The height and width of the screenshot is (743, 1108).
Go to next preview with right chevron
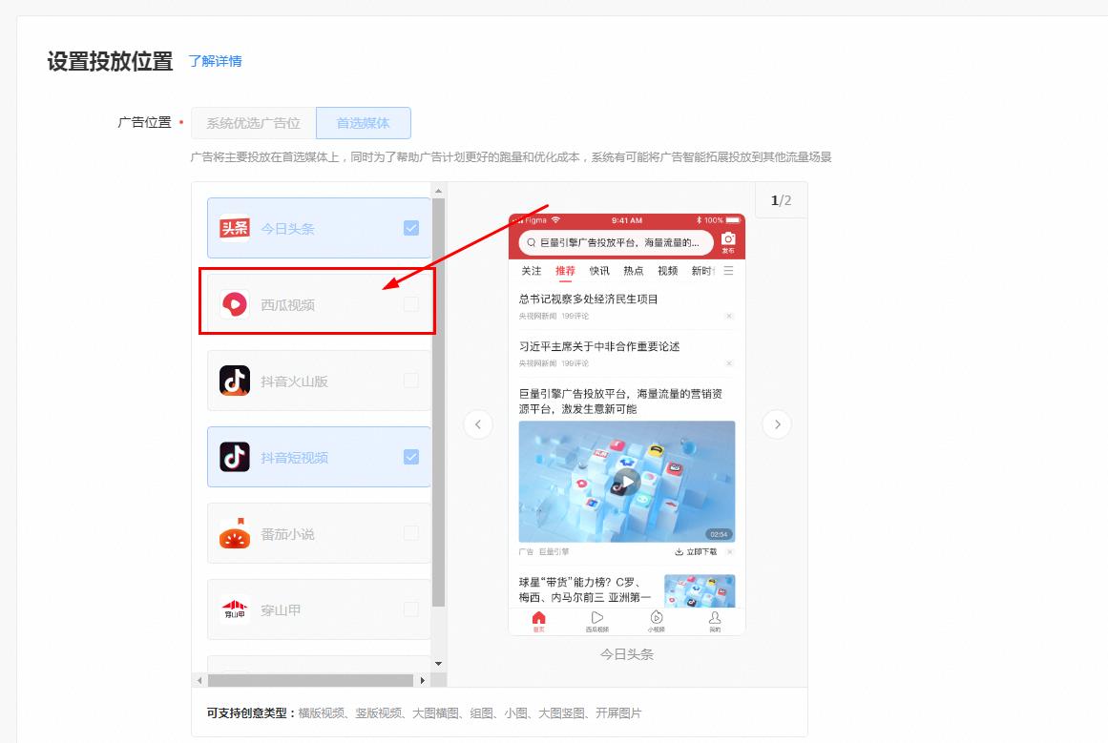(x=777, y=424)
